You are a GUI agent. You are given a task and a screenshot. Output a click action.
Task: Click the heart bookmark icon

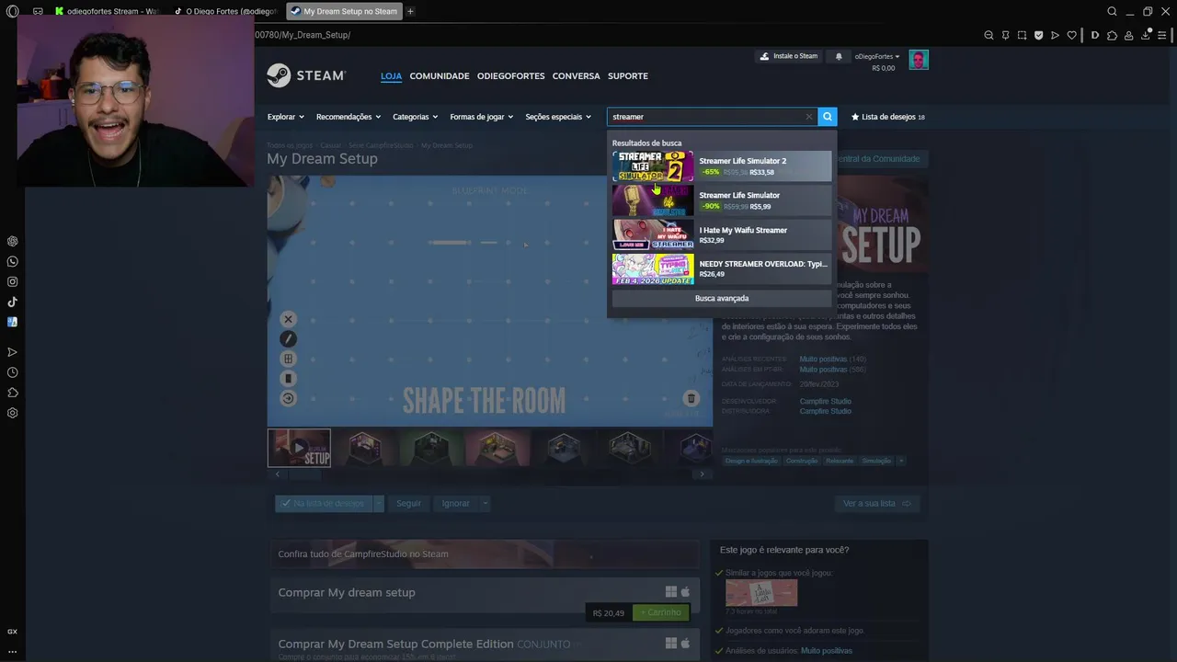point(1071,35)
